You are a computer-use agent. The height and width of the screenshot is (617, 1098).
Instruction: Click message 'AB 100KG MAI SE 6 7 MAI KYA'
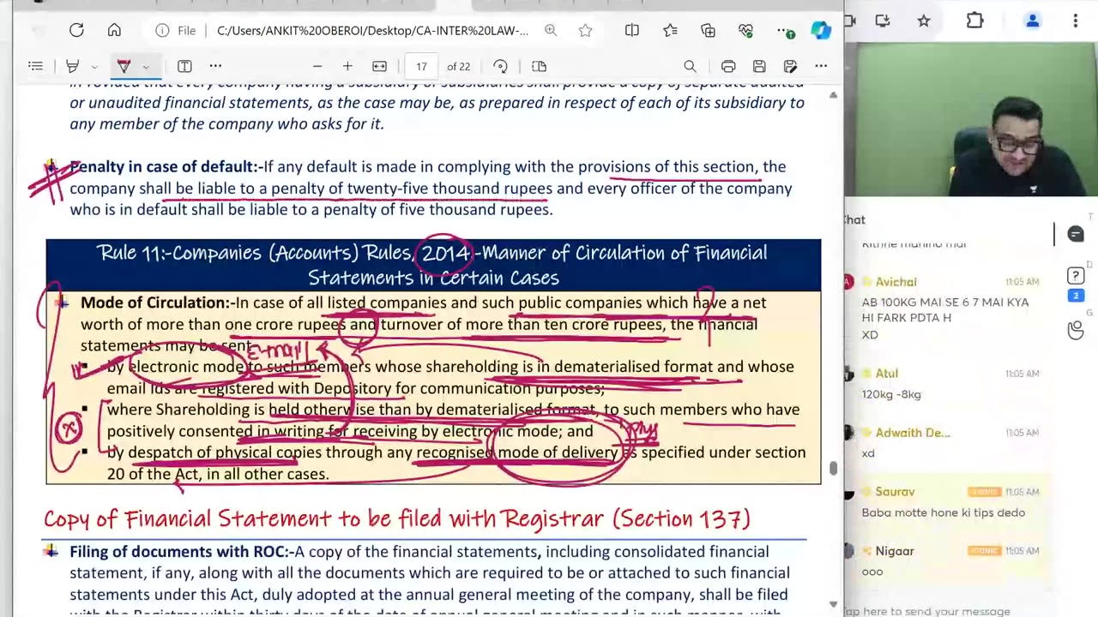[x=945, y=303]
